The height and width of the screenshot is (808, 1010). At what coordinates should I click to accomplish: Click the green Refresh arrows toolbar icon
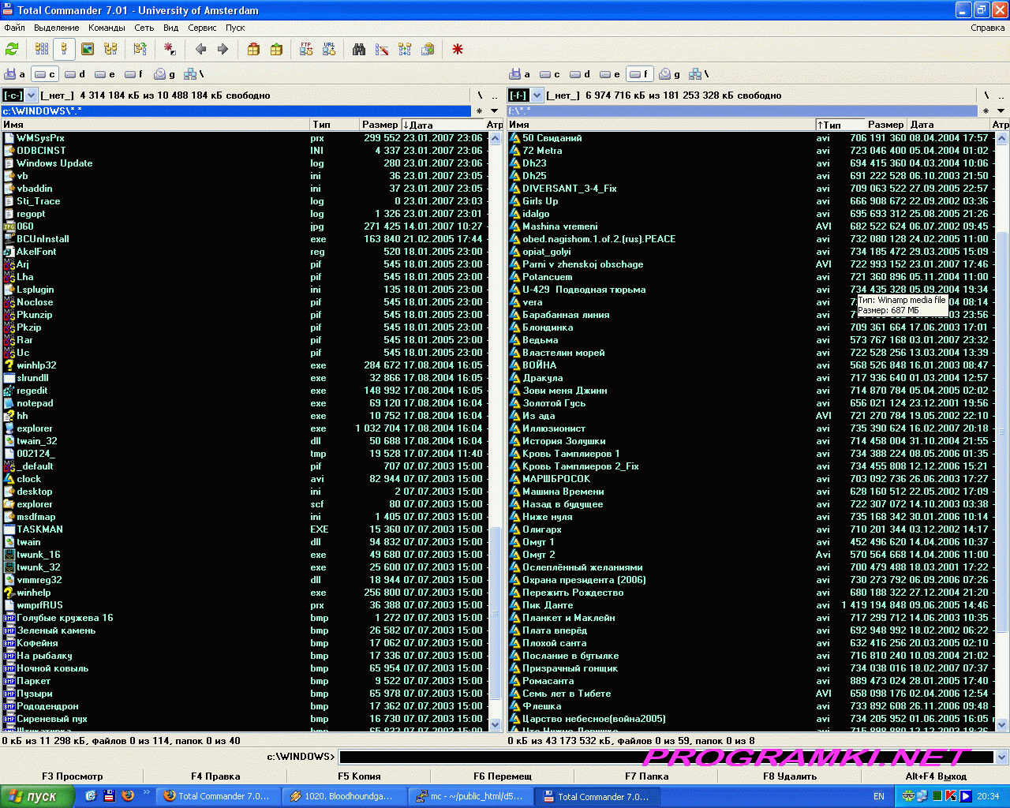tap(12, 49)
